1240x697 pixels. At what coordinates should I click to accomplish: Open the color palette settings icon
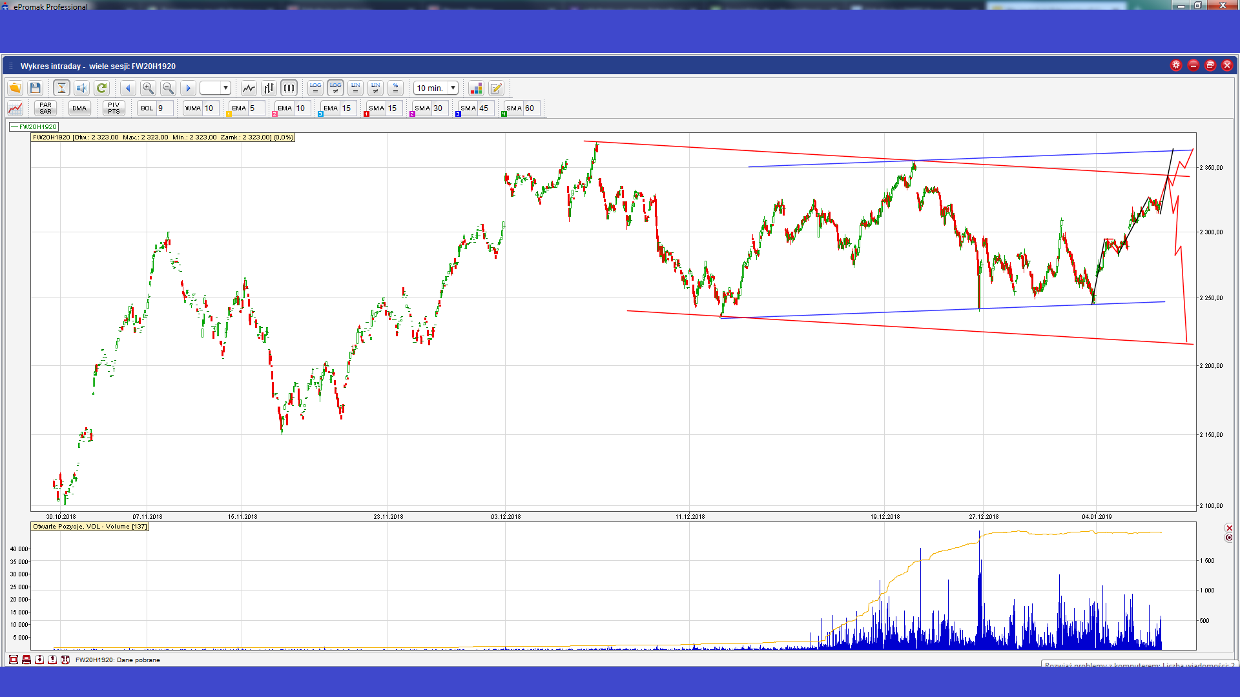coord(476,88)
